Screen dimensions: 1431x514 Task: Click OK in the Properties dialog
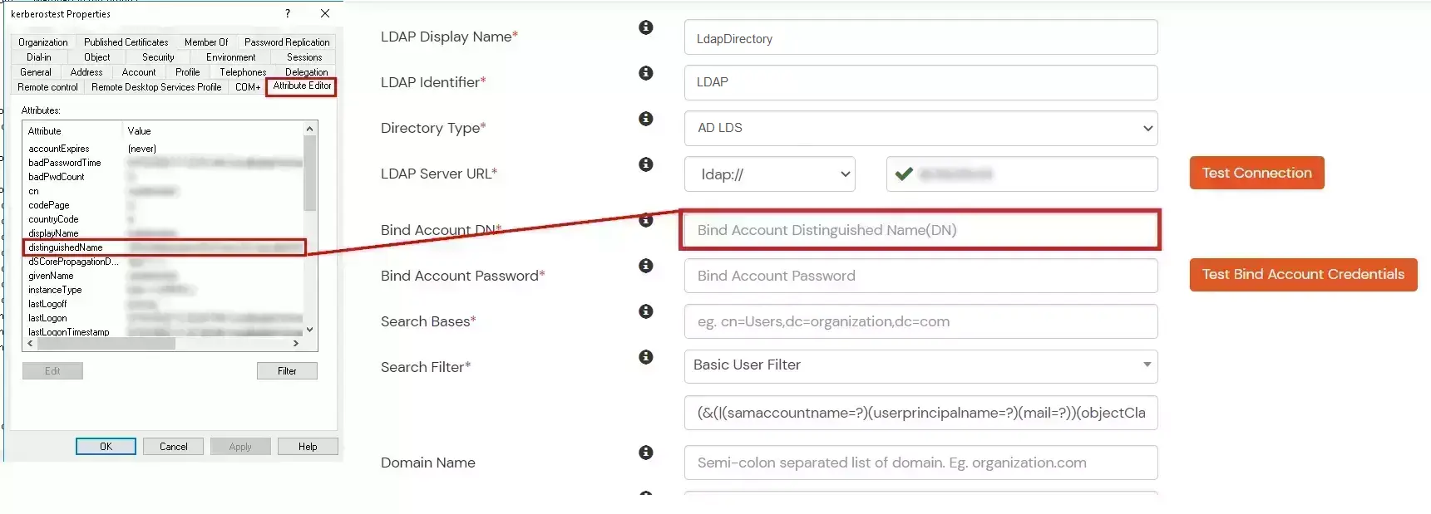pos(106,447)
